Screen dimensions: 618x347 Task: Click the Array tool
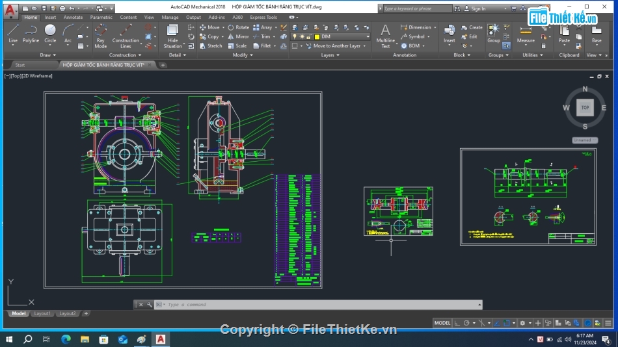(263, 27)
